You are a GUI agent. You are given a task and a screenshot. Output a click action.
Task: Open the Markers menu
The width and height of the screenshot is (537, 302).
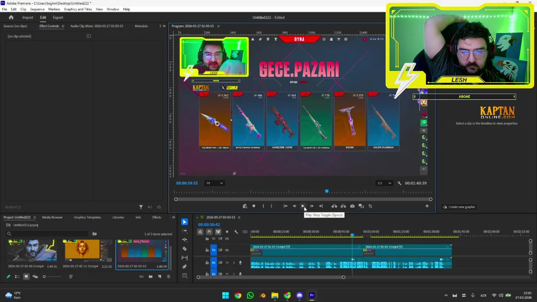(54, 9)
